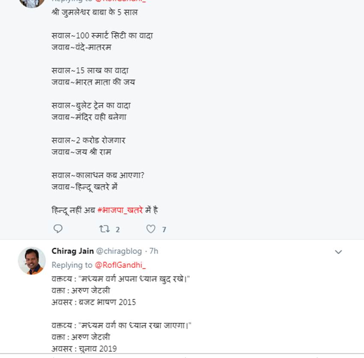Like the tweet with the heart icon

pyautogui.click(x=151, y=229)
